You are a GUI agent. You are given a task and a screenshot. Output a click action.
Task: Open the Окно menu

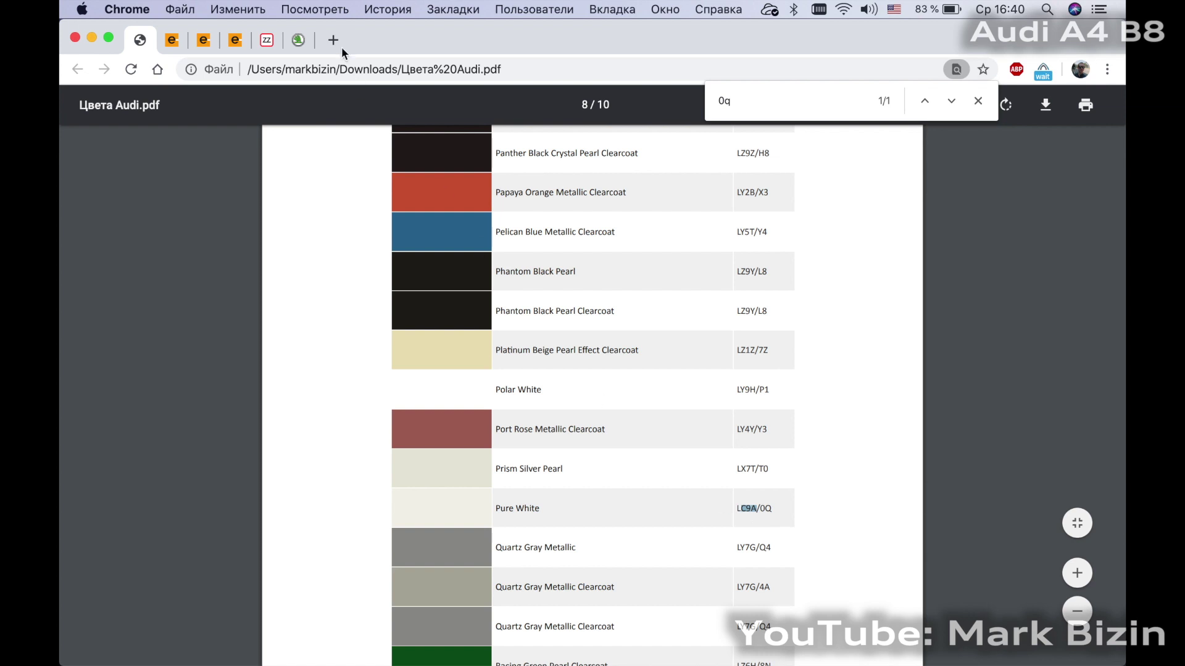click(665, 9)
